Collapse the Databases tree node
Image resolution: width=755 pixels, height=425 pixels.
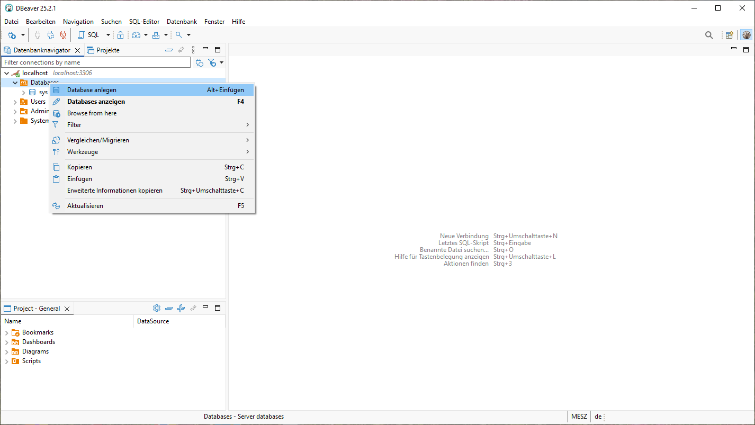point(15,83)
